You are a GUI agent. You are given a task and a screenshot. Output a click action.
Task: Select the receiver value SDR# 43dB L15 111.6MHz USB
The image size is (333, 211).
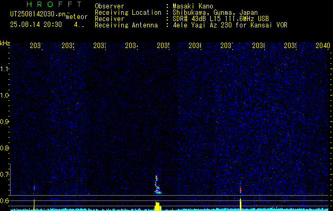click(x=221, y=19)
